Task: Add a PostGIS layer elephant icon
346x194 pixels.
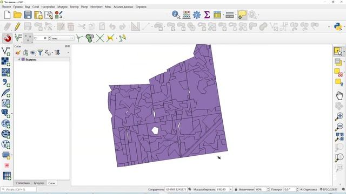Action: click(x=6, y=114)
